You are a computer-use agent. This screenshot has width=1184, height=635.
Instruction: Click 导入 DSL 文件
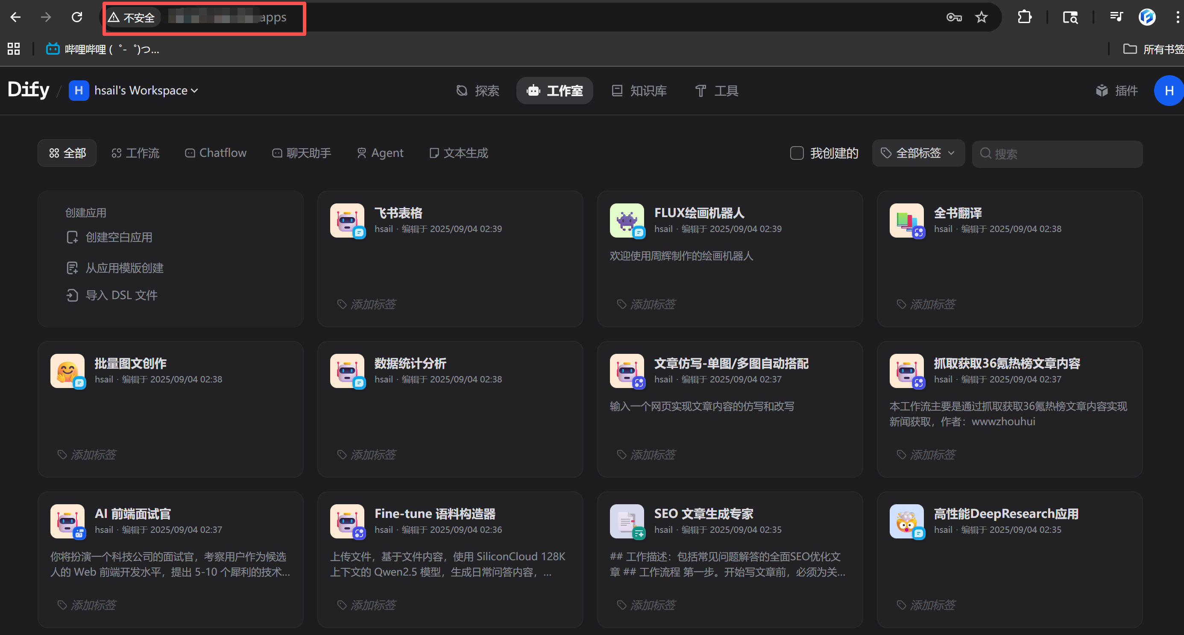pyautogui.click(x=111, y=295)
